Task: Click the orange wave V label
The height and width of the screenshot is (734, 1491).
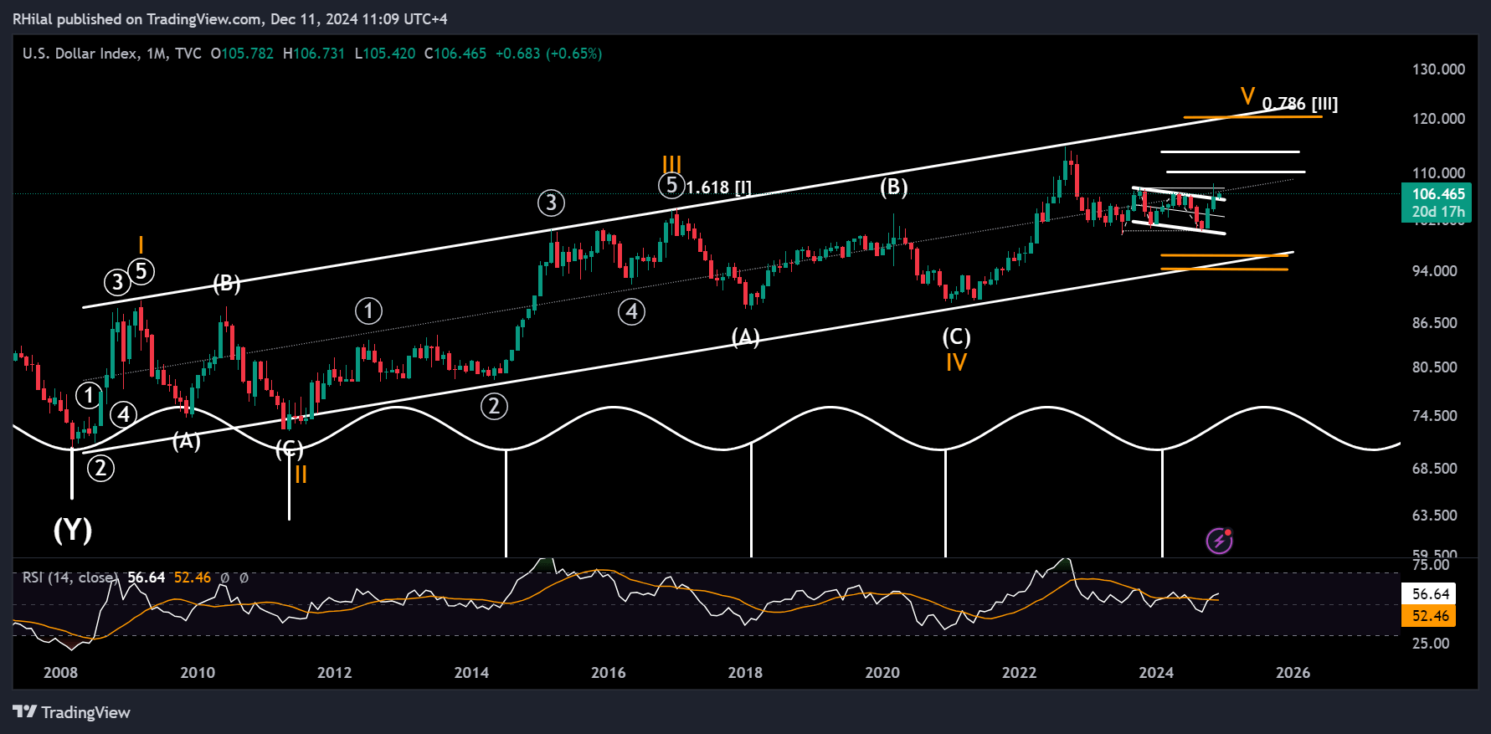Action: pos(1247,96)
